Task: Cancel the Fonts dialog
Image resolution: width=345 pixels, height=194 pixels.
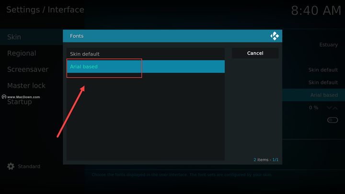Action: click(x=255, y=53)
